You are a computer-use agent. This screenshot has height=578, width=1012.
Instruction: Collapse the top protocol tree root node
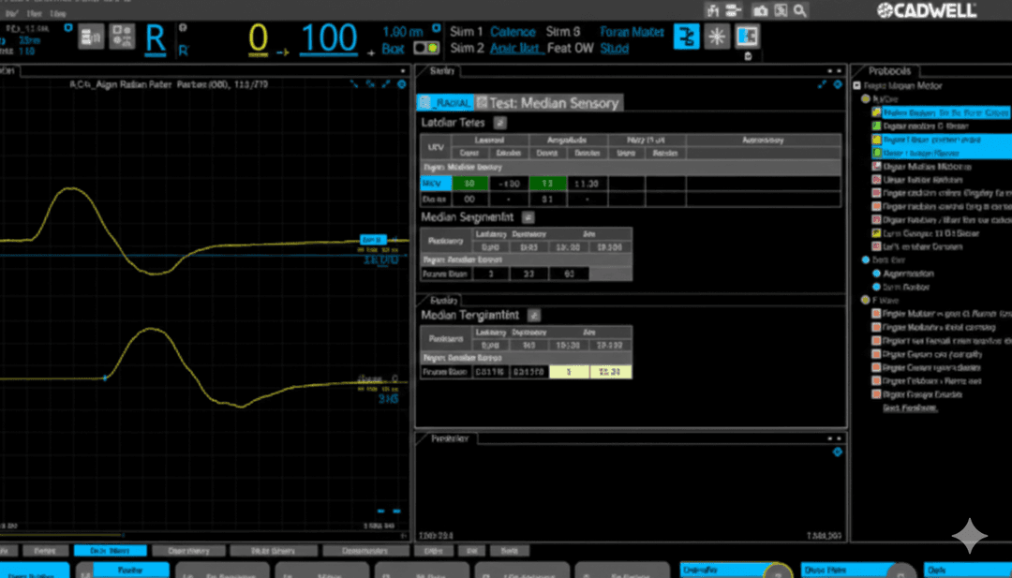click(858, 85)
